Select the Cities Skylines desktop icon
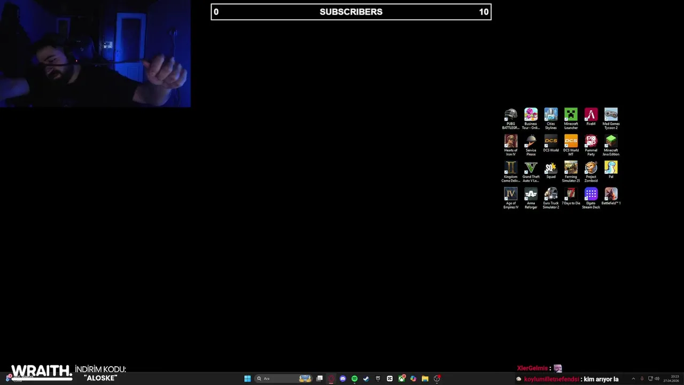 click(551, 119)
